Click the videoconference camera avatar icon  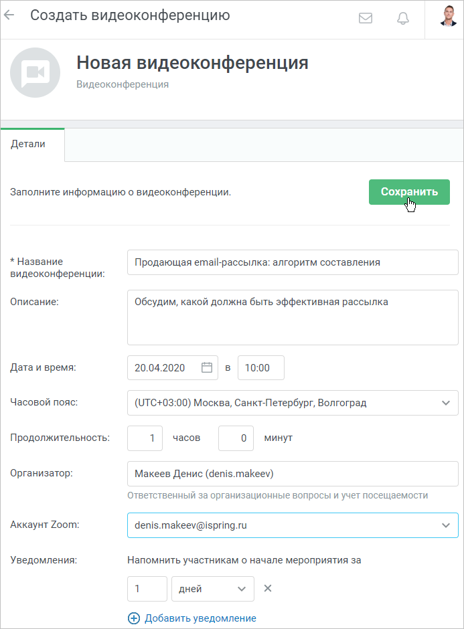35,73
